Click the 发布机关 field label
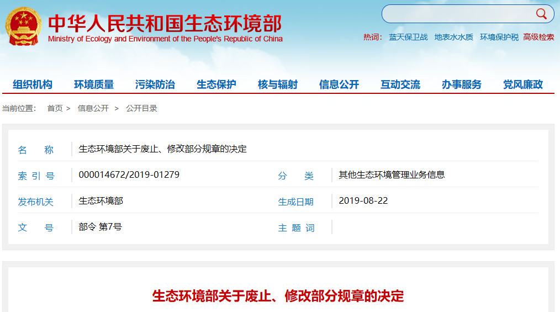Screen dimensions: 560x312 (36, 202)
